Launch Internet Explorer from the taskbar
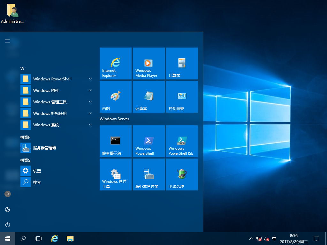Viewport: 327px width, 245px height. [55, 239]
